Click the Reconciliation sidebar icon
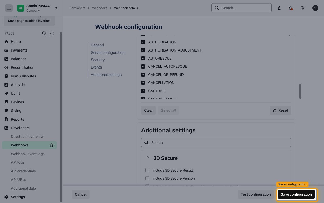The image size is (324, 203). 6,67
